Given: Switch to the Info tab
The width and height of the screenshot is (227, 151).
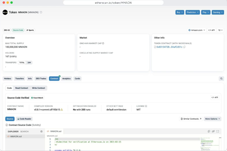Looking at the screenshot, I should click(x=30, y=79).
